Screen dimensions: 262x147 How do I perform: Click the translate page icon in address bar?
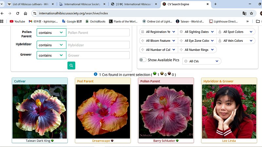click(x=244, y=13)
